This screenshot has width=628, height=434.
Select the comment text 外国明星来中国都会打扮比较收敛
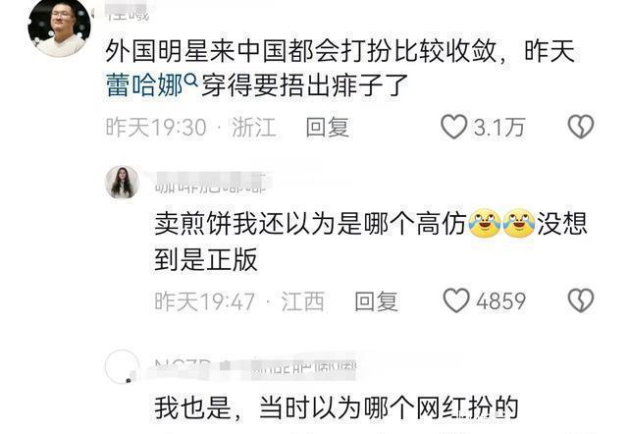coord(301,51)
